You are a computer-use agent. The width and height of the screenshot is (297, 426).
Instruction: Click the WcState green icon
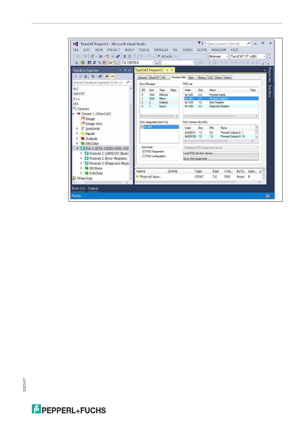87,168
